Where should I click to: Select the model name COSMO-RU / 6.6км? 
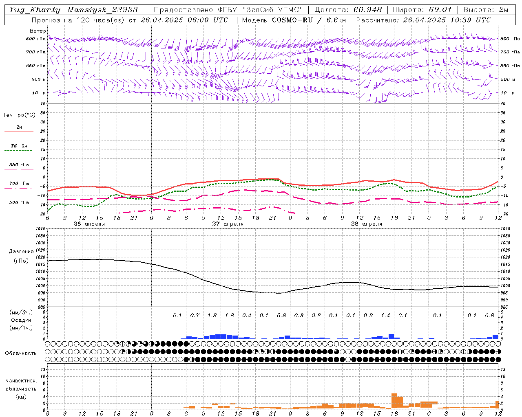point(308,20)
